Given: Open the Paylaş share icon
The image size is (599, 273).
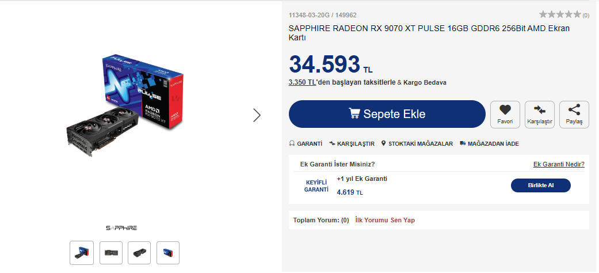Looking at the screenshot, I should [x=574, y=109].
